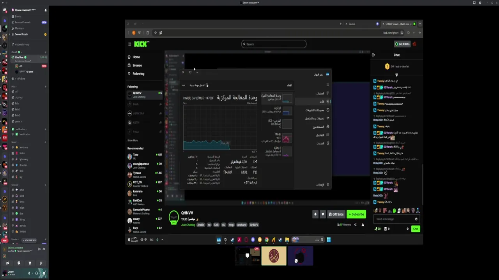Click green Chat send button in stream
Image resolution: width=499 pixels, height=280 pixels.
pos(416,229)
